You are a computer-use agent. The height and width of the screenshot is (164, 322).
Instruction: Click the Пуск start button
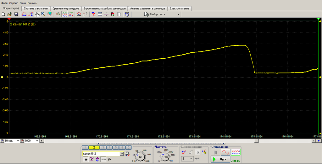tap(220, 159)
